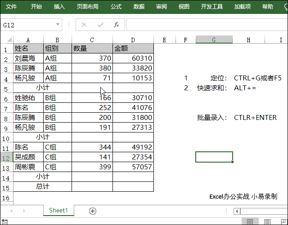The height and width of the screenshot is (225, 288).
Task: Click header cell 数量
Action: click(x=92, y=49)
